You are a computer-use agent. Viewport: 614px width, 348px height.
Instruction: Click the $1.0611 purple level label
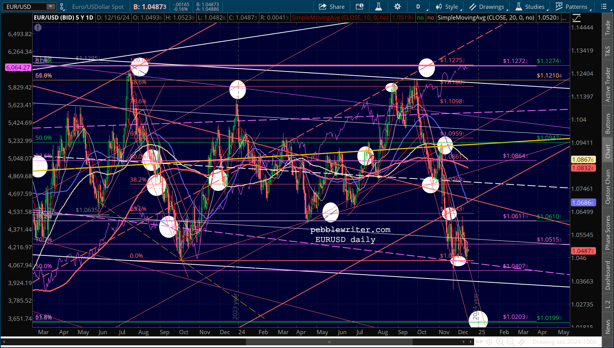515,216
